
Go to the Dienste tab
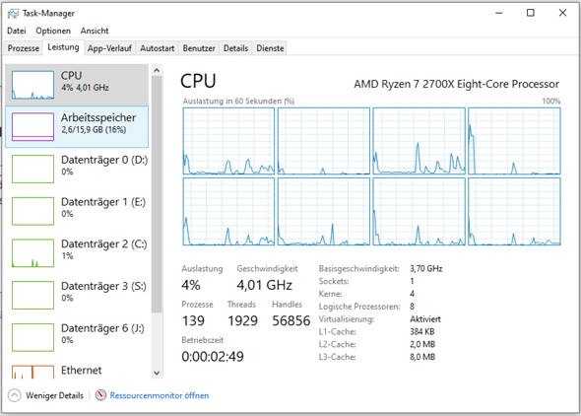click(270, 48)
